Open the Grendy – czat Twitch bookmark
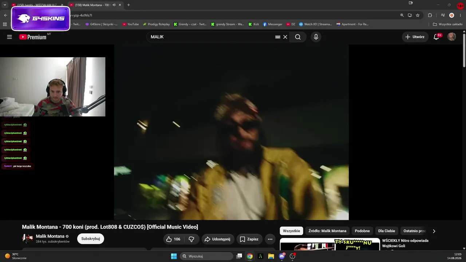The width and height of the screenshot is (466, 262). (190, 24)
